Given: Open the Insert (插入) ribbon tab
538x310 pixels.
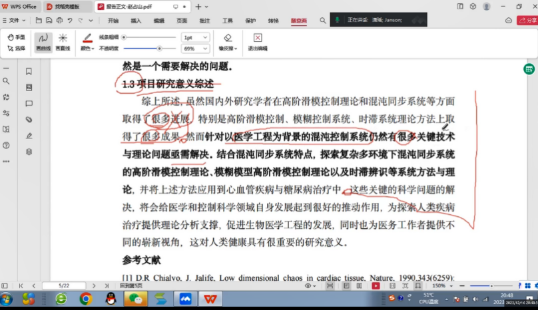Looking at the screenshot, I should 136,21.
